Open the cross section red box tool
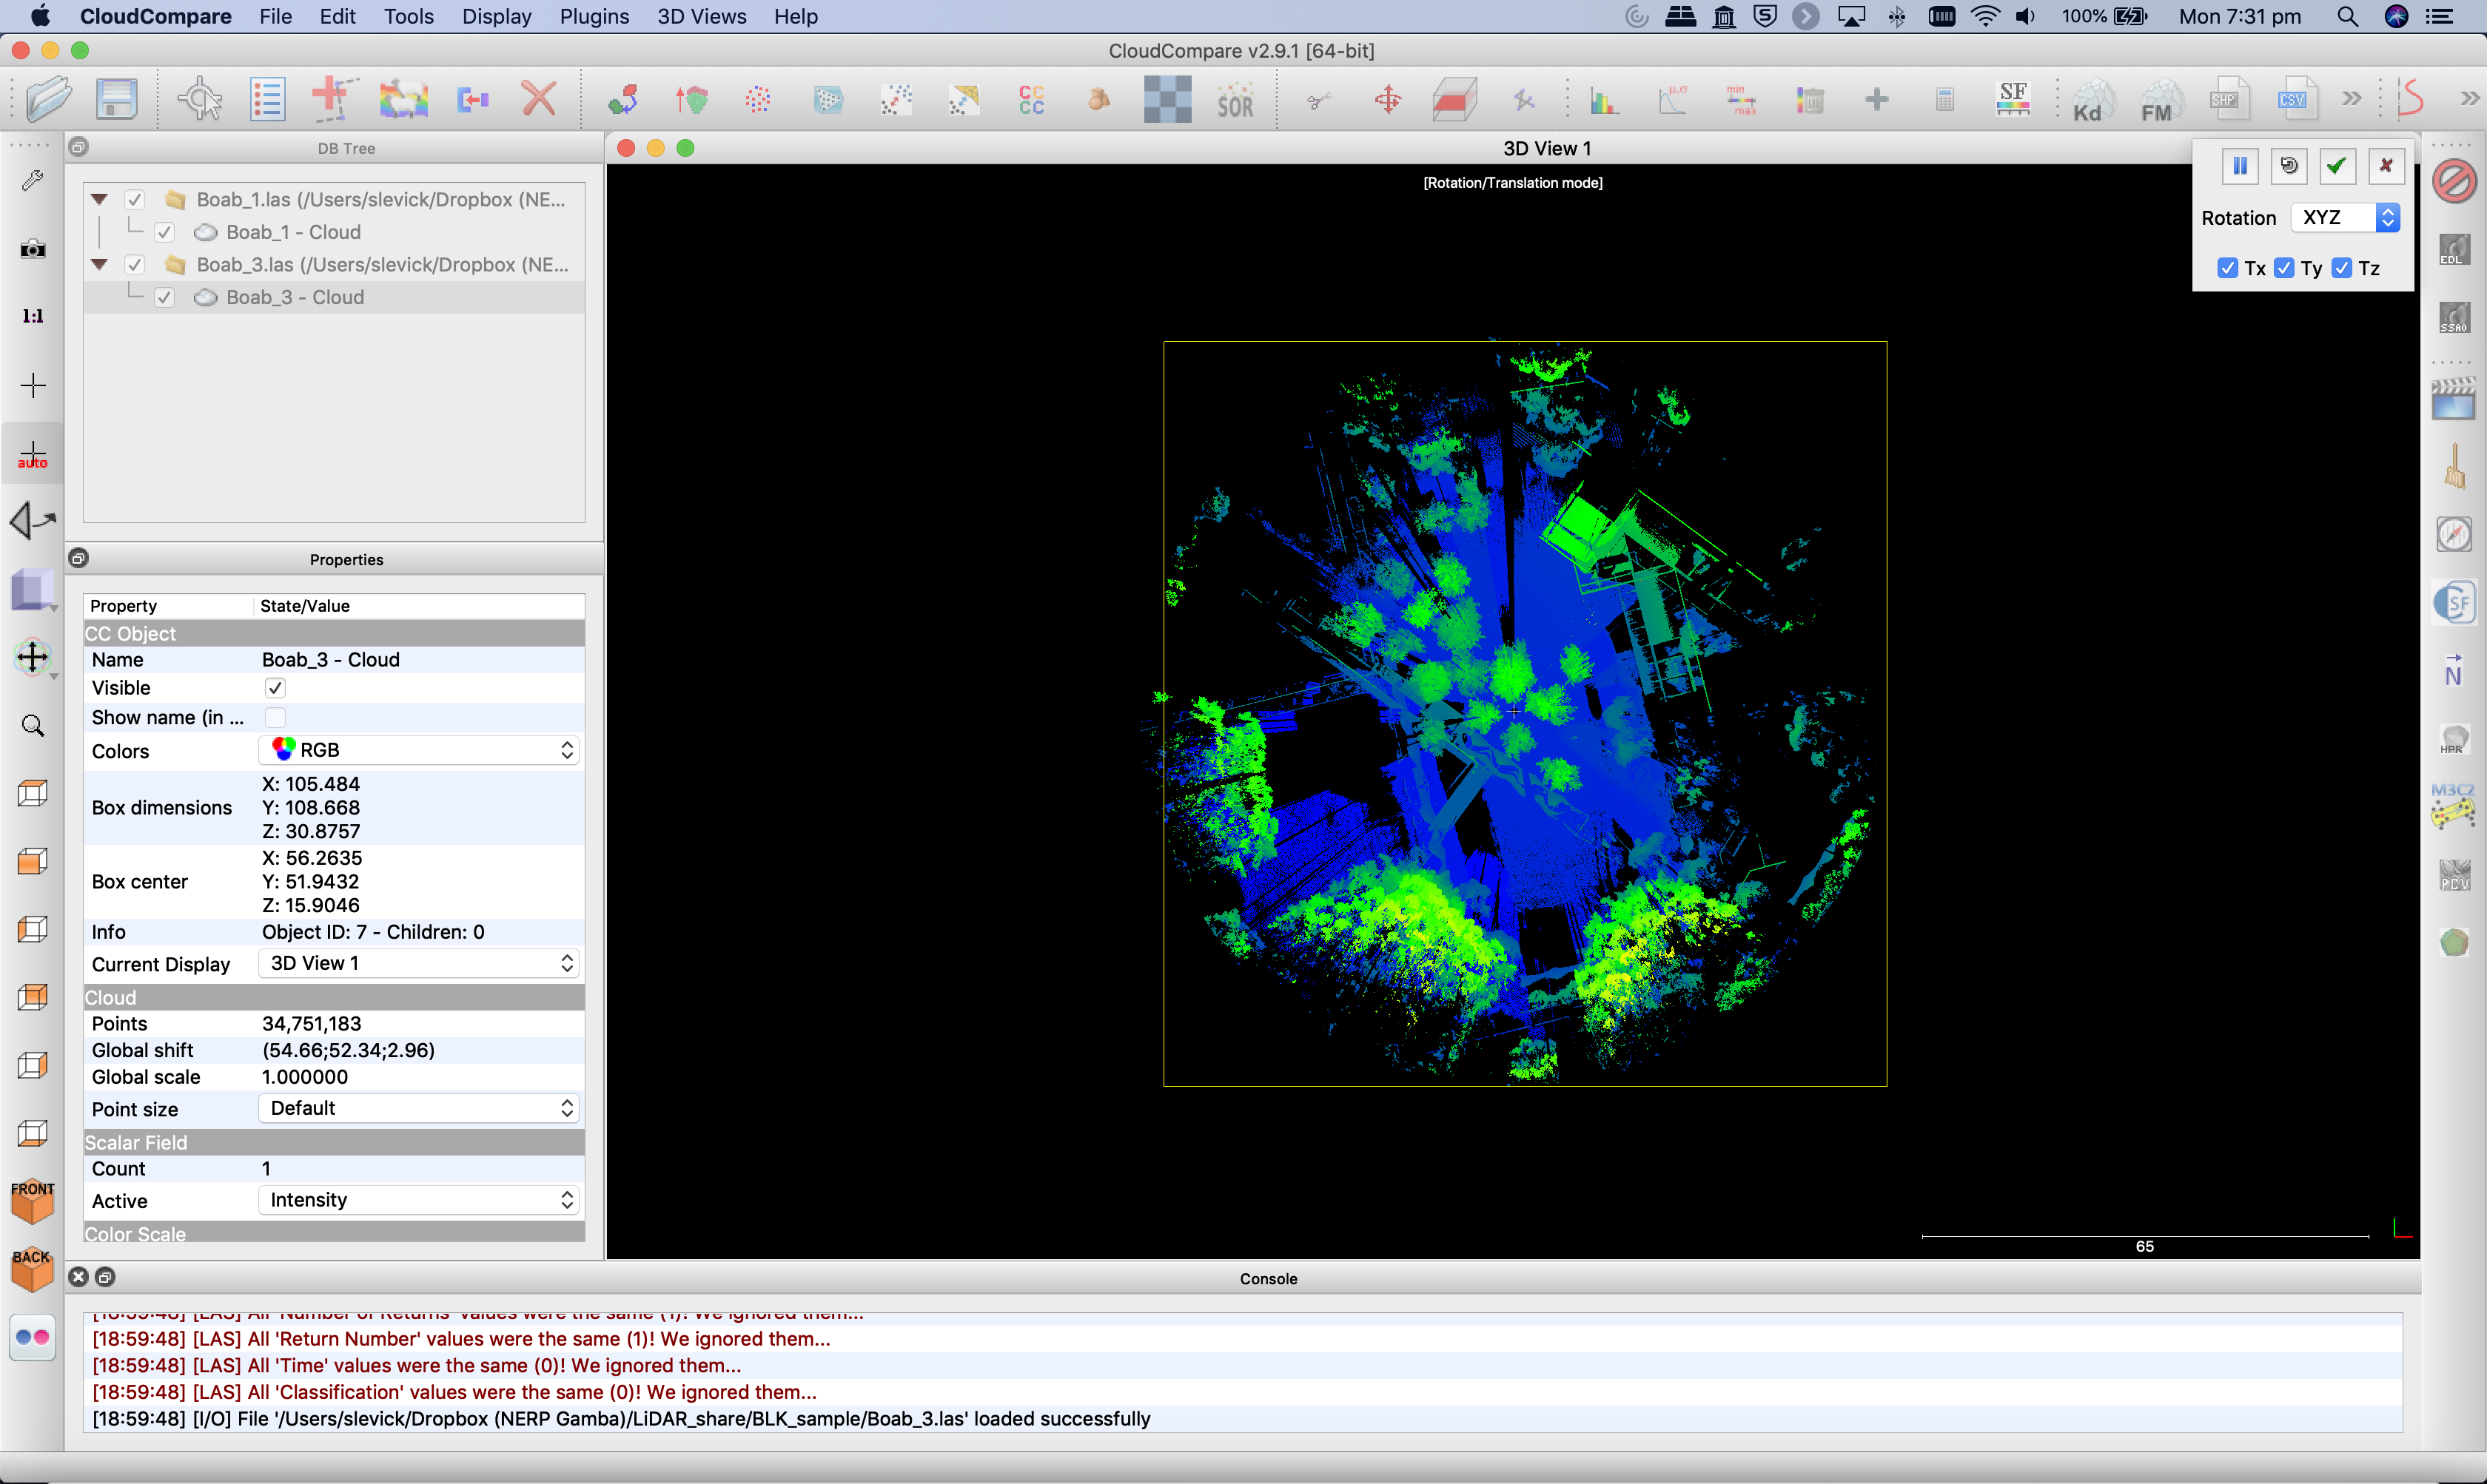 [x=1454, y=99]
